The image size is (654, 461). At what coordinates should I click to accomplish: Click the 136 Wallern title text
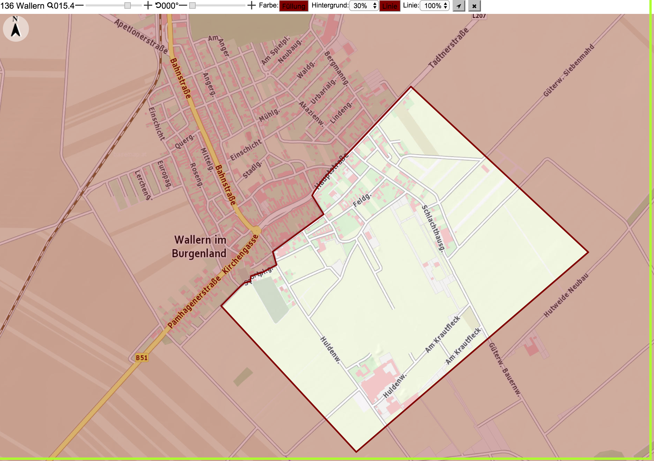[x=22, y=6]
